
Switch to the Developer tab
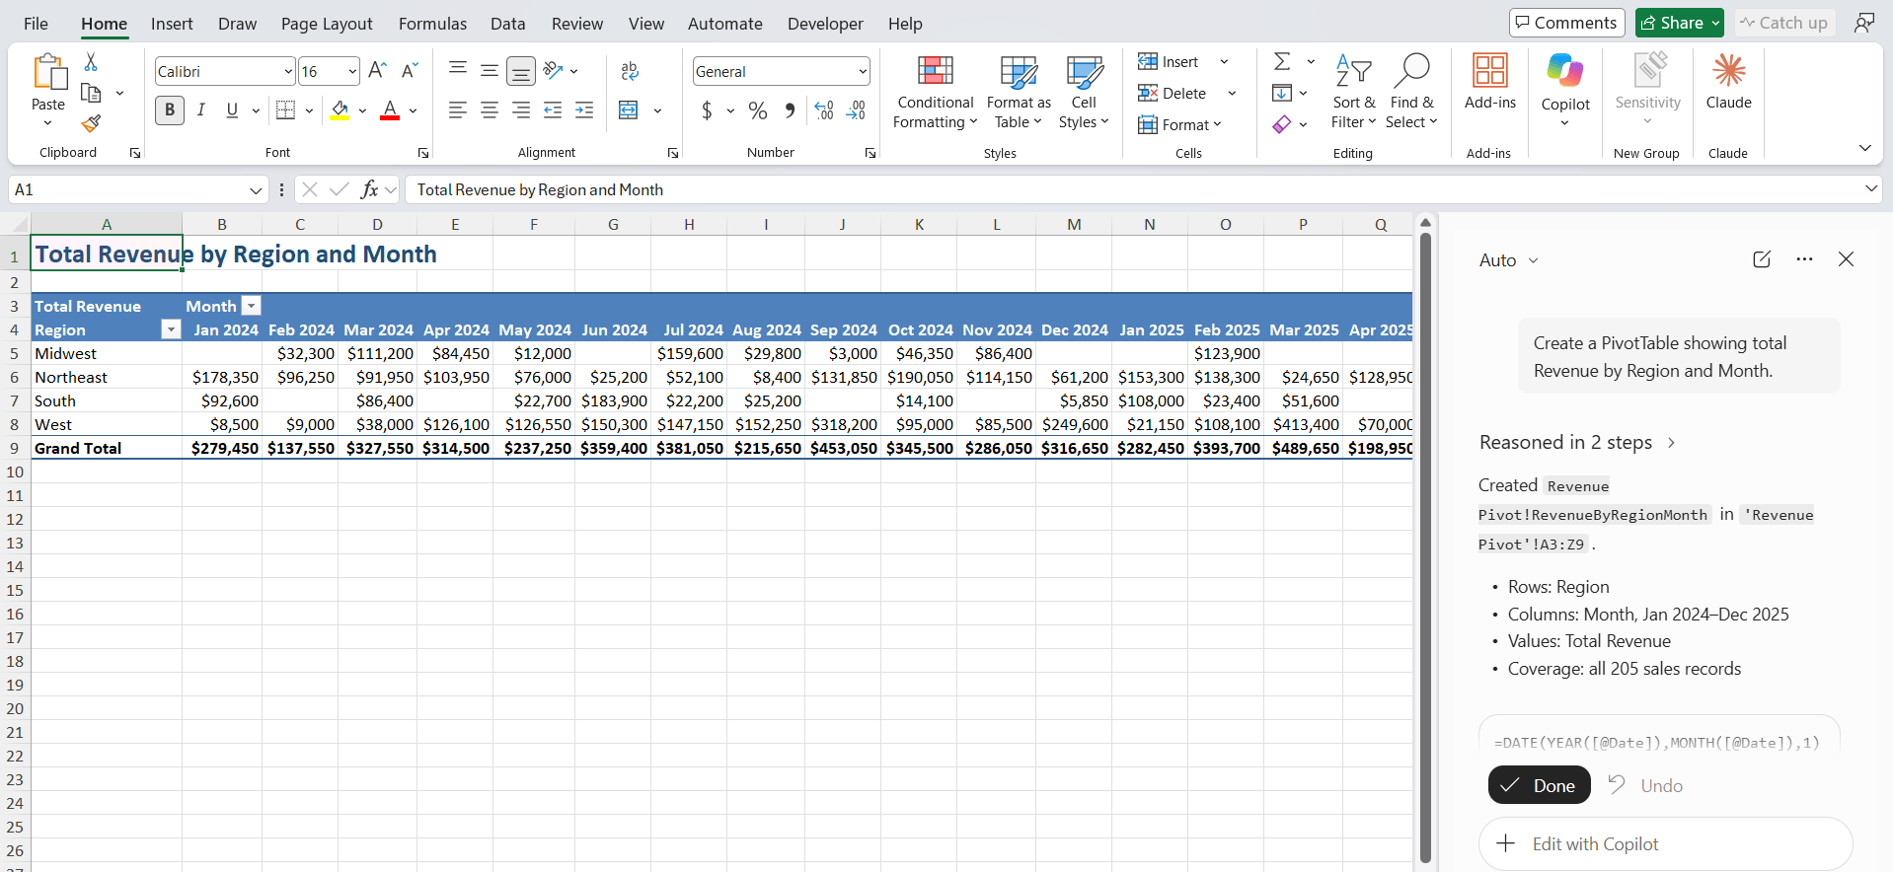coord(825,24)
